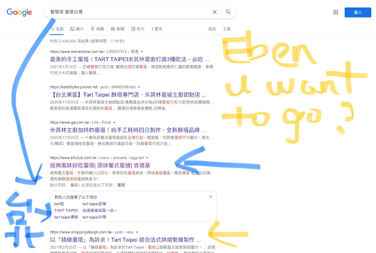Search the suggestion tart塔
Screen dimensions: 376x253
click(x=59, y=204)
